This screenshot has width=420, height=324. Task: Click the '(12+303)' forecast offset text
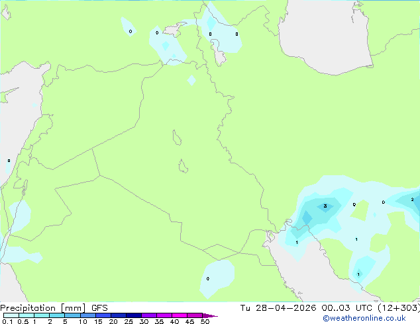pyautogui.click(x=399, y=308)
